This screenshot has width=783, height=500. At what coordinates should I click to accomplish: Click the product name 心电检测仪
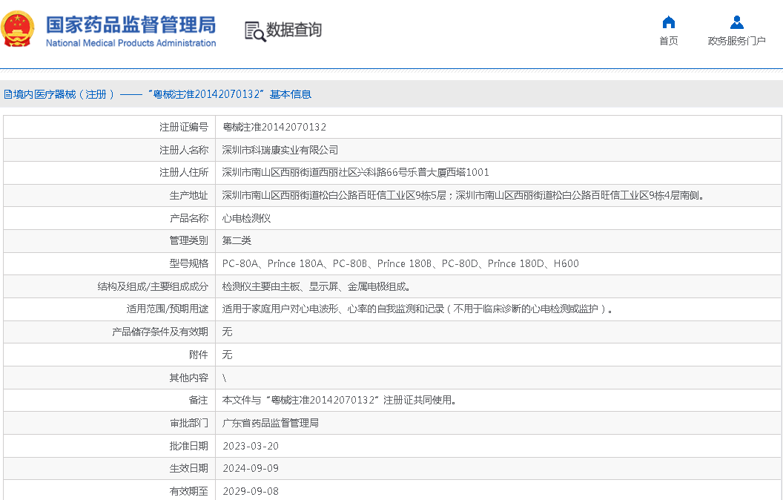(247, 219)
